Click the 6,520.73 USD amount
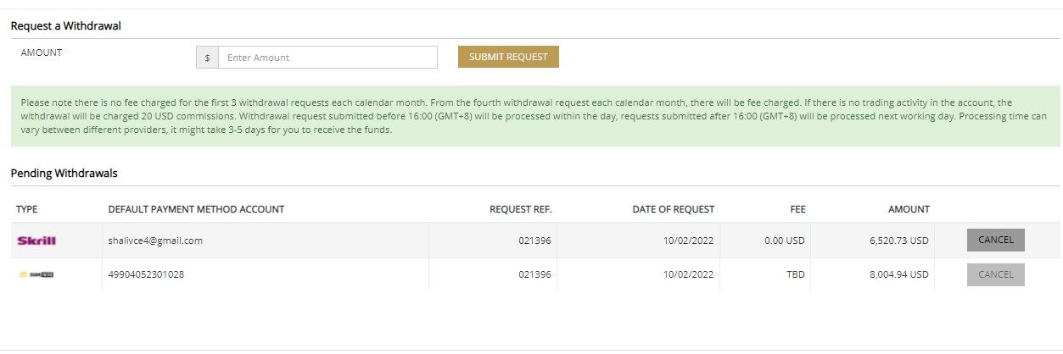This screenshot has height=354, width=1063. pyautogui.click(x=898, y=241)
